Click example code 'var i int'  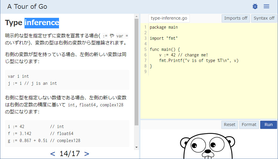click(18, 76)
